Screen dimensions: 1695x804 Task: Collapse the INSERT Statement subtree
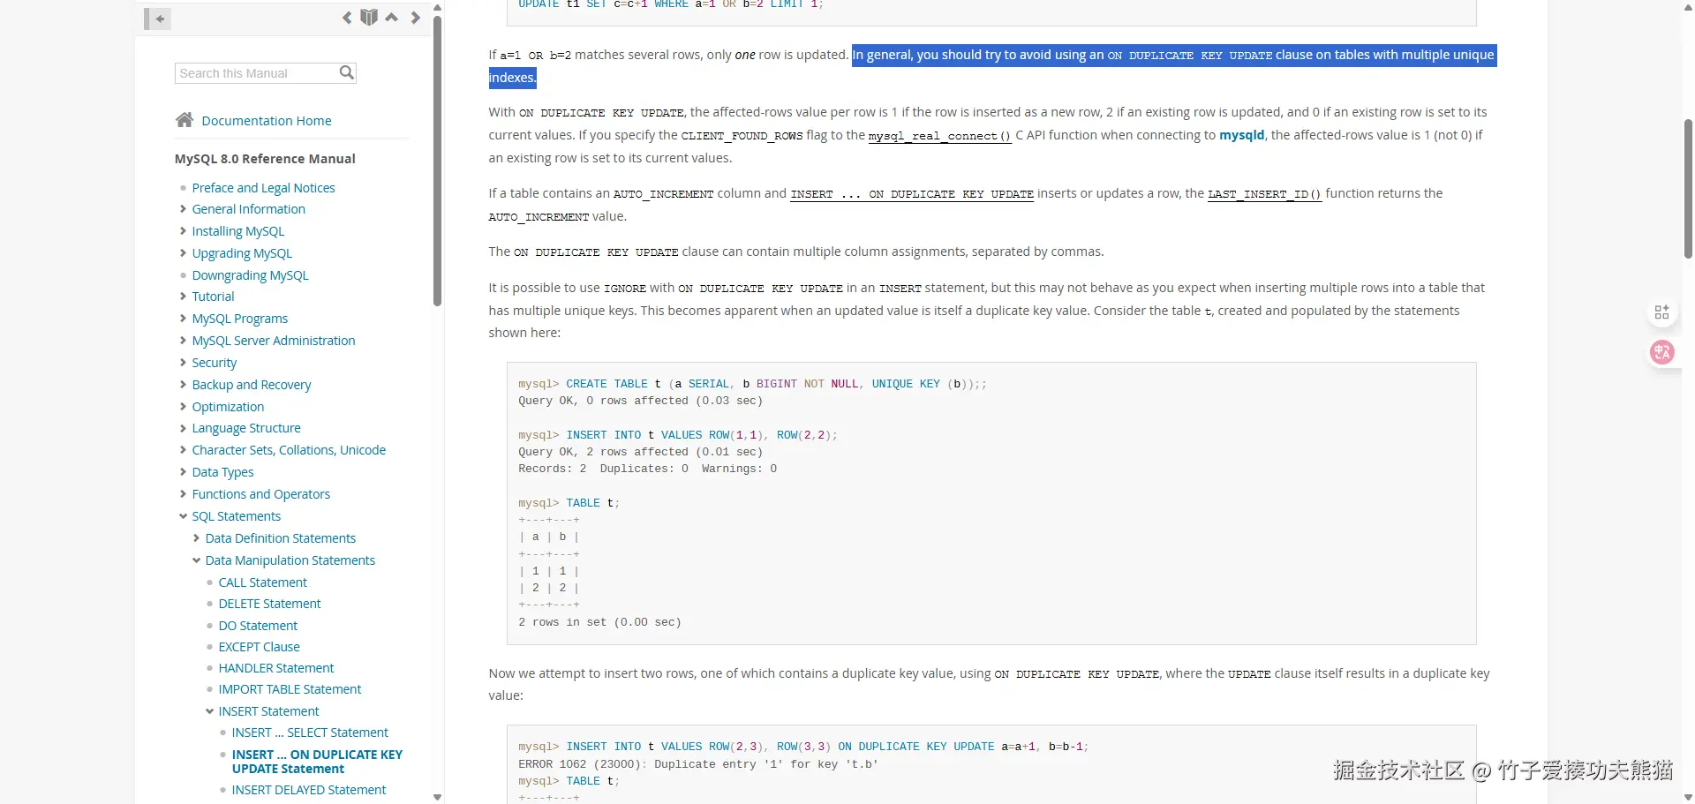pyautogui.click(x=209, y=711)
